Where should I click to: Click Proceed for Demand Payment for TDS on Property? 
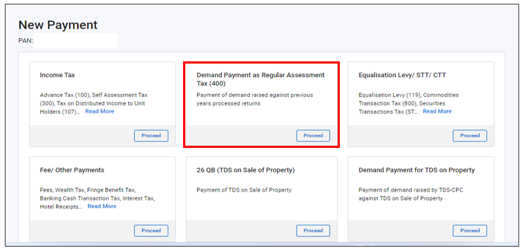(470, 231)
